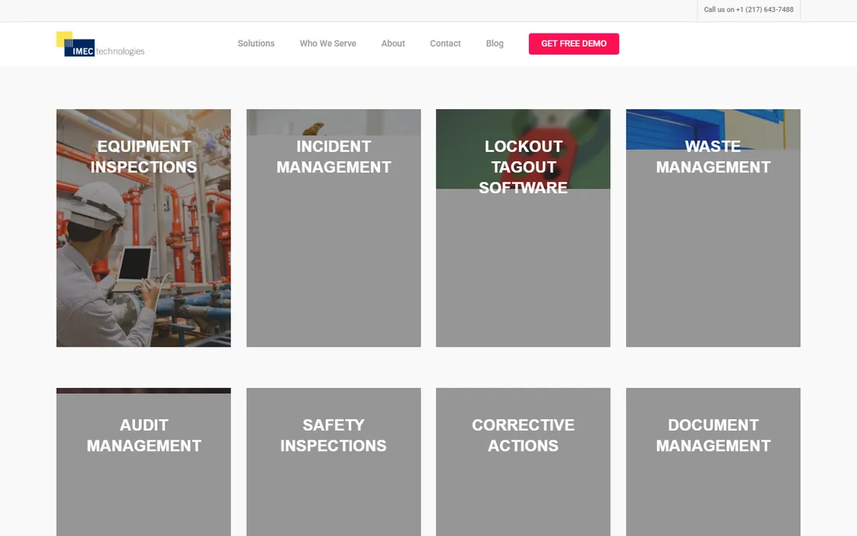This screenshot has width=857, height=536.
Task: Choose the Corrective Actions card
Action: point(523,462)
